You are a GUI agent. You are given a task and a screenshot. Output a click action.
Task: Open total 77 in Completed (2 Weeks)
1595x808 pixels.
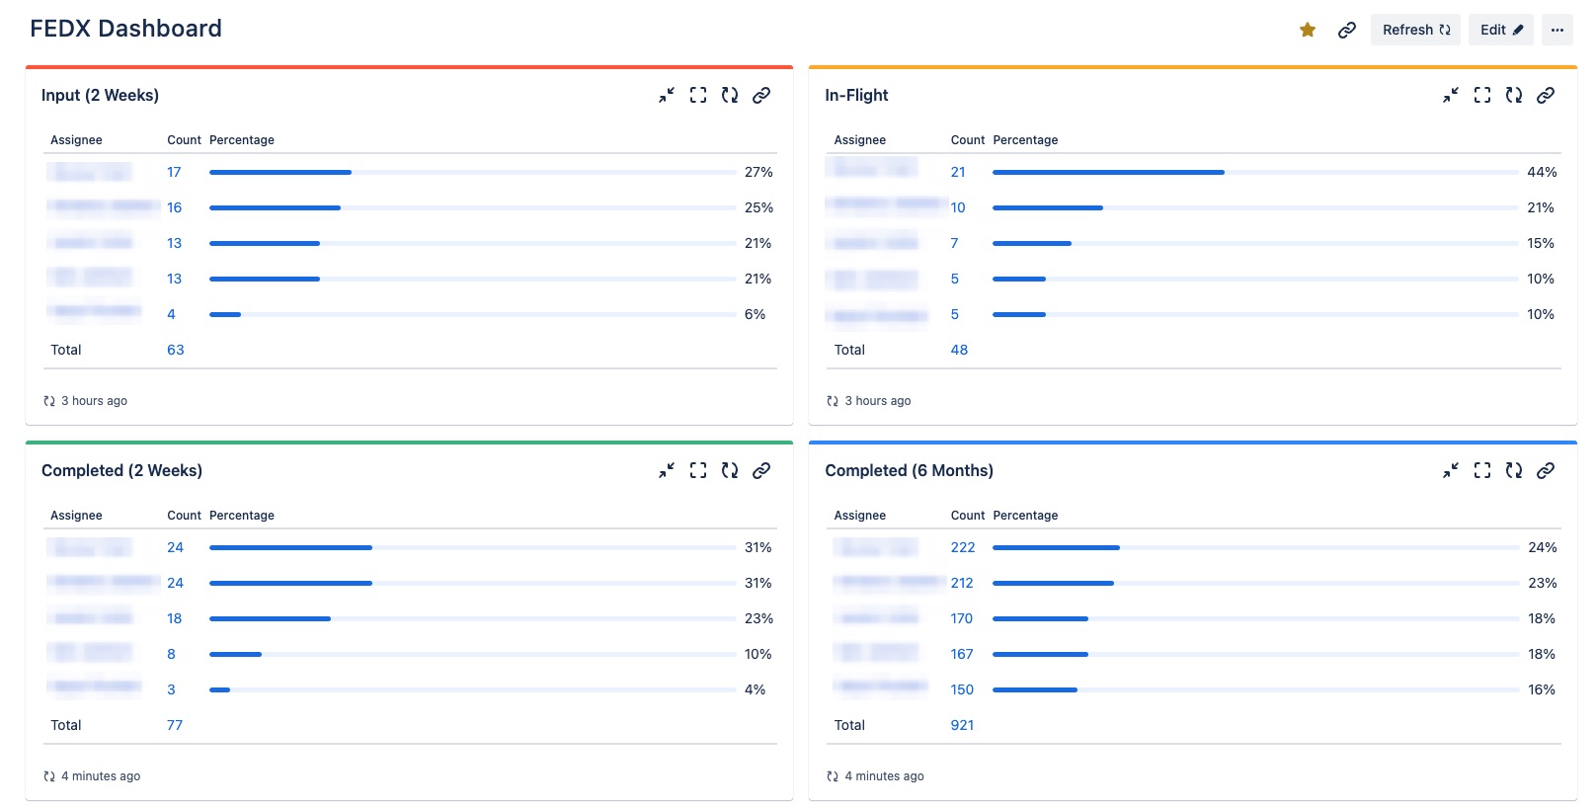175,725
